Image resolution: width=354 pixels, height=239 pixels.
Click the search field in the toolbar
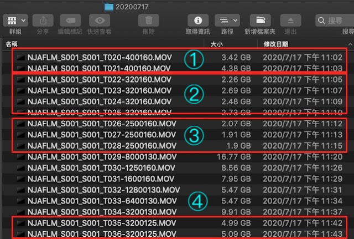pyautogui.click(x=335, y=21)
